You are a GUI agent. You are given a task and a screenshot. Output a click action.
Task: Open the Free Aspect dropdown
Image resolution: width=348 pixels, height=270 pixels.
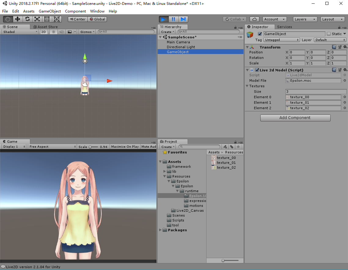(52, 146)
